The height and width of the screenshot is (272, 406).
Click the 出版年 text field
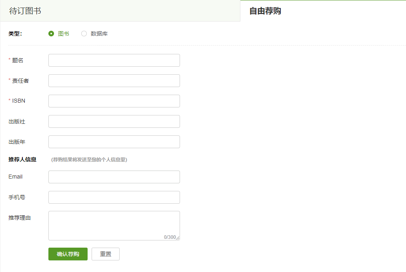pyautogui.click(x=114, y=142)
